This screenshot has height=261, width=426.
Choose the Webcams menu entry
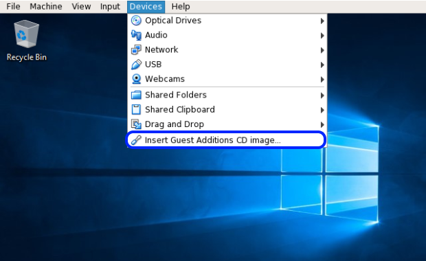point(227,79)
